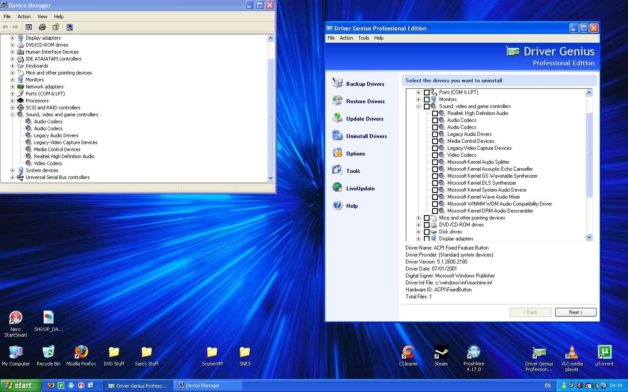Viewport: 628px width, 392px height.
Task: Open the Update Drivers section
Action: 365,118
